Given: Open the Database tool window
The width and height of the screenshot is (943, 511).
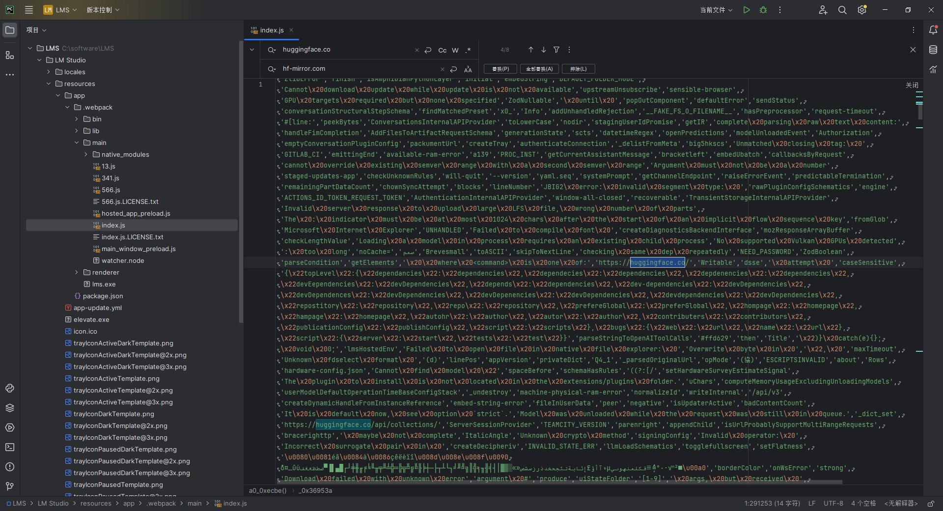Looking at the screenshot, I should [x=933, y=50].
